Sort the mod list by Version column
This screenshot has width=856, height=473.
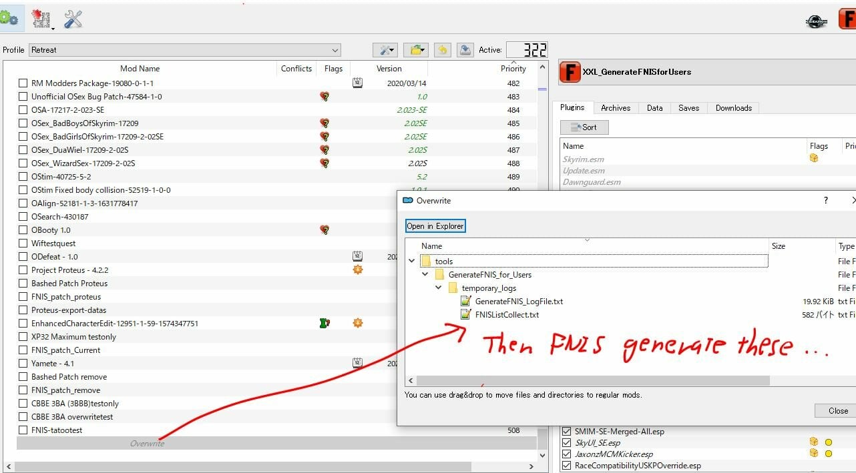point(389,69)
